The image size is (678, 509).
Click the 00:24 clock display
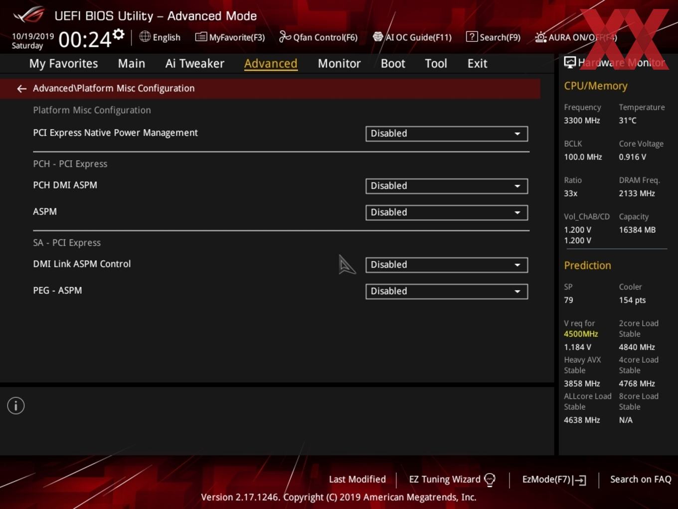click(x=85, y=39)
